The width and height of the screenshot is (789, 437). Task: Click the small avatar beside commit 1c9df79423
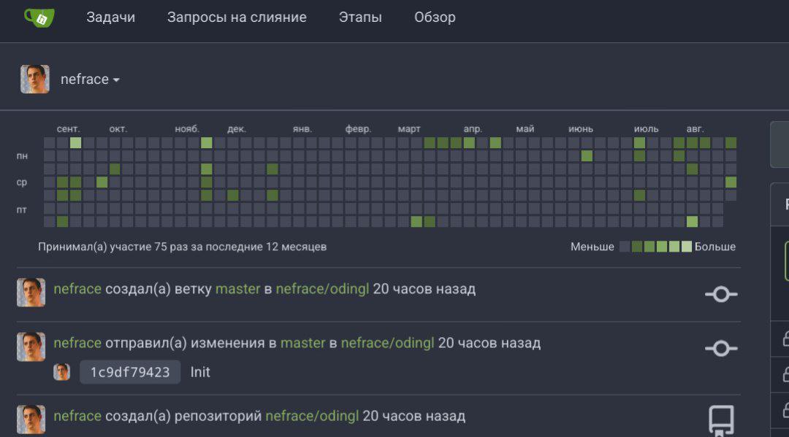62,372
